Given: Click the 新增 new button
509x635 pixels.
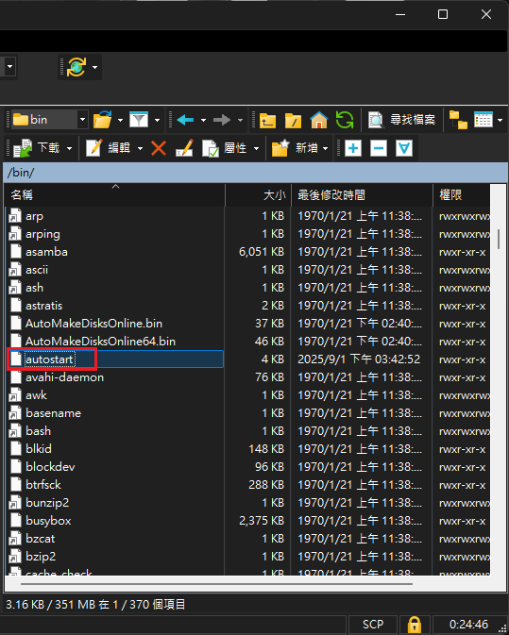Looking at the screenshot, I should coord(295,148).
